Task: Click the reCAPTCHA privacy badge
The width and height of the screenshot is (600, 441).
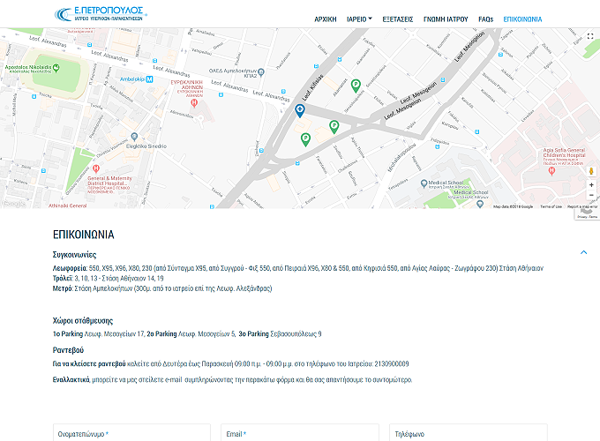Action: click(587, 214)
